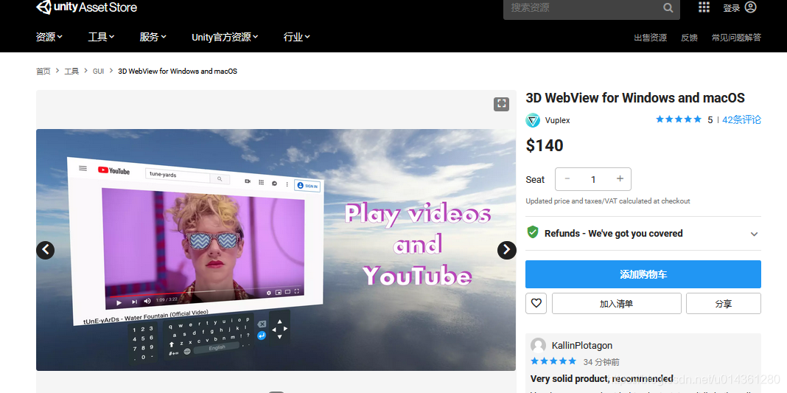The image size is (787, 393).
Task: Go to GUI breadcrumb
Action: (x=99, y=72)
